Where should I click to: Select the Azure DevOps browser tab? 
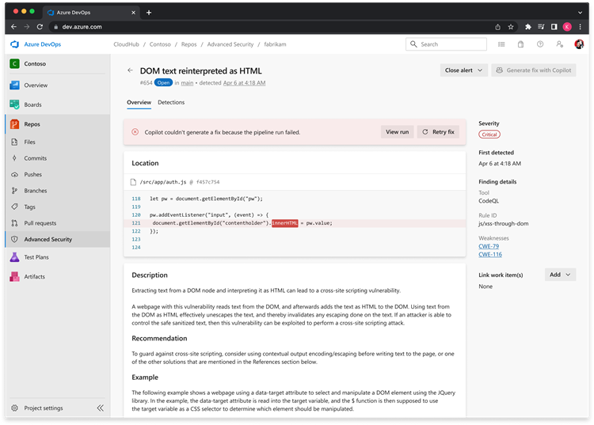point(91,13)
